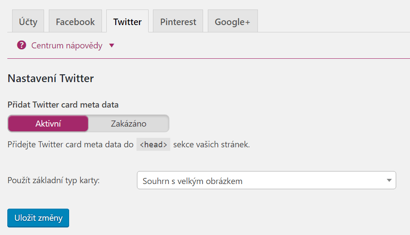Open the Centrum nápovědy help link
Viewport: 410px width, 235px height.
pos(67,45)
